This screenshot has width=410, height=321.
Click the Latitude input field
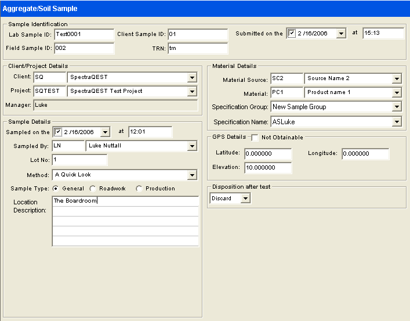(267, 154)
